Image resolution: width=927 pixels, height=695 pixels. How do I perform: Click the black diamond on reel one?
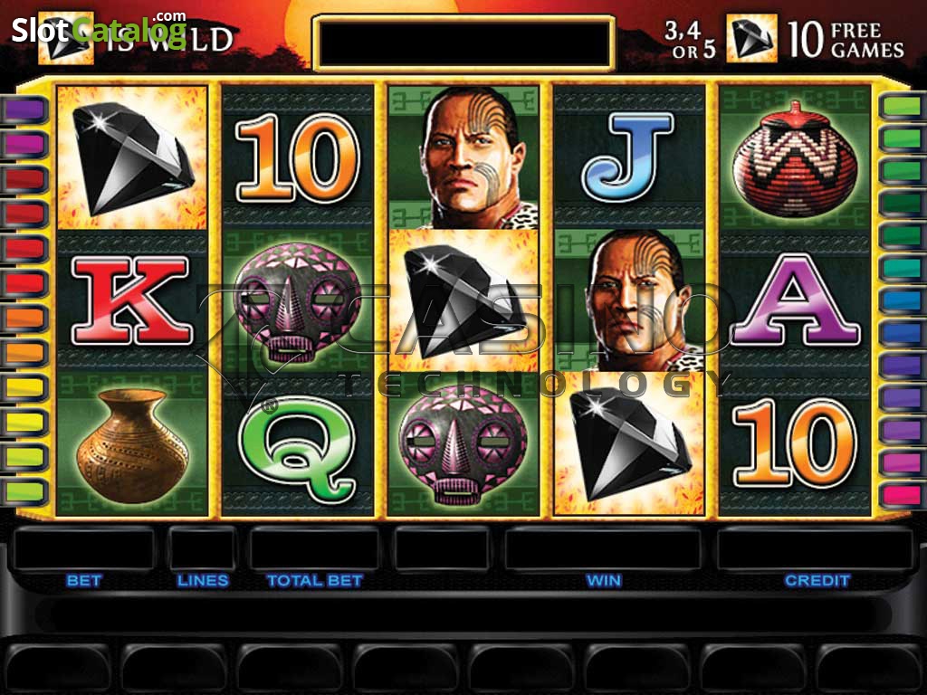pos(132,157)
